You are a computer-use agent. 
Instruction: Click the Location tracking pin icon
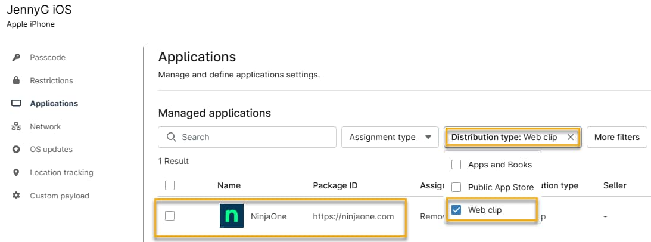click(16, 173)
